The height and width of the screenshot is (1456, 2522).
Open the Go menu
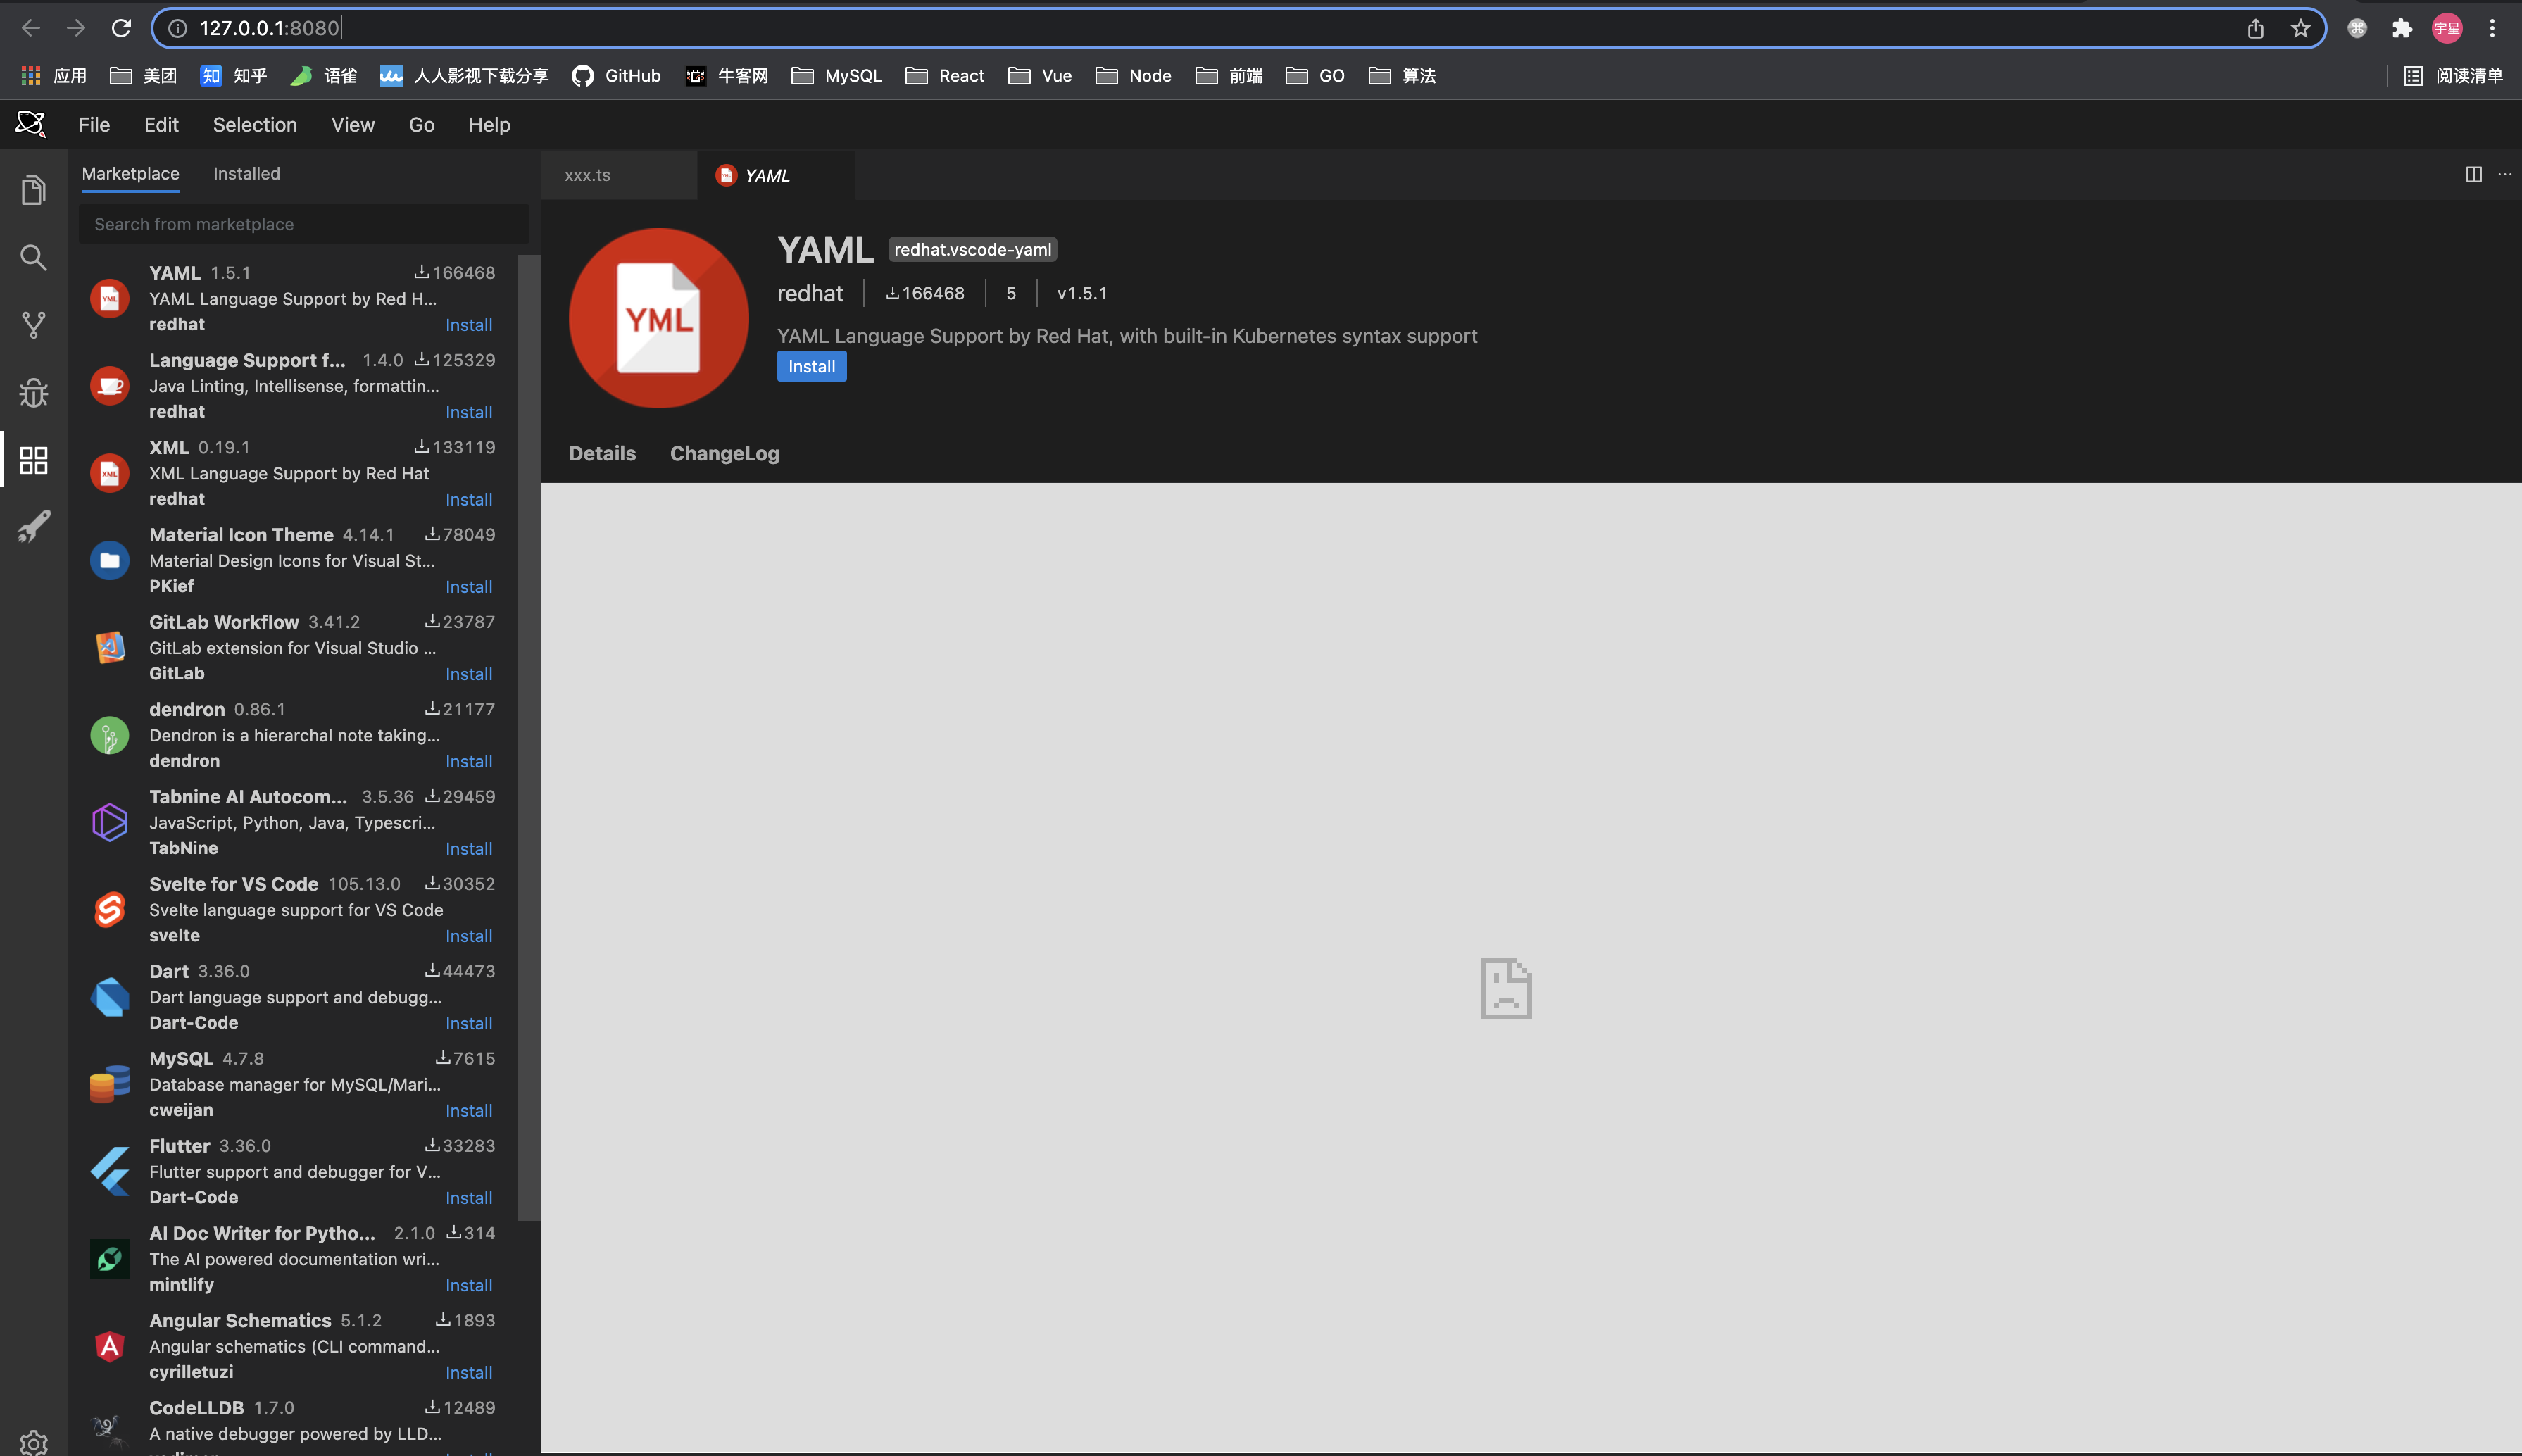[421, 124]
